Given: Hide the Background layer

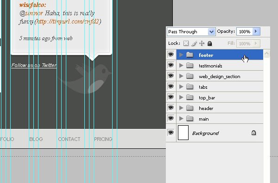Looking at the screenshot, I should click(x=171, y=133).
